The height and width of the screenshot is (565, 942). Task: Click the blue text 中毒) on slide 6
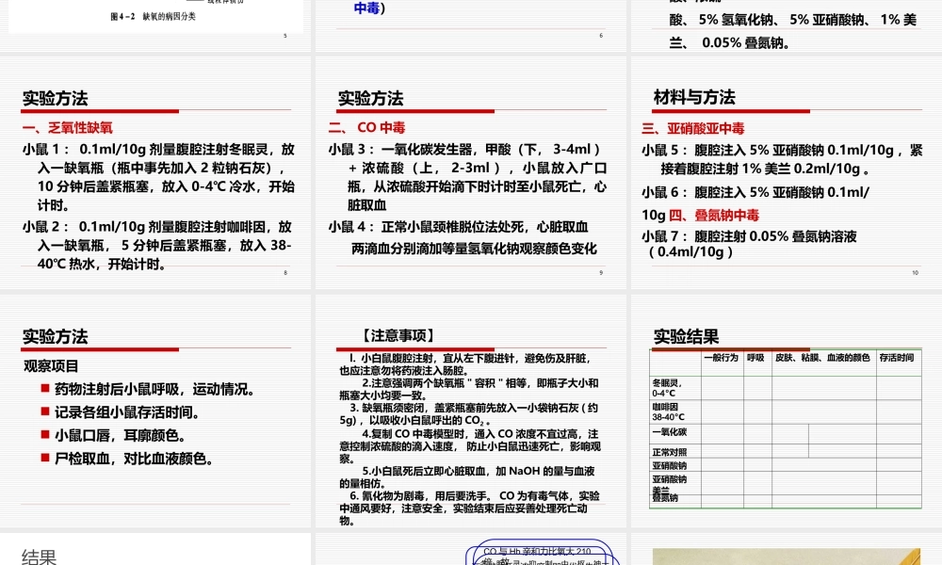pos(369,8)
